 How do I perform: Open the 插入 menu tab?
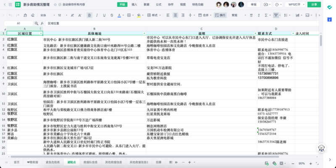tap(134, 5)
